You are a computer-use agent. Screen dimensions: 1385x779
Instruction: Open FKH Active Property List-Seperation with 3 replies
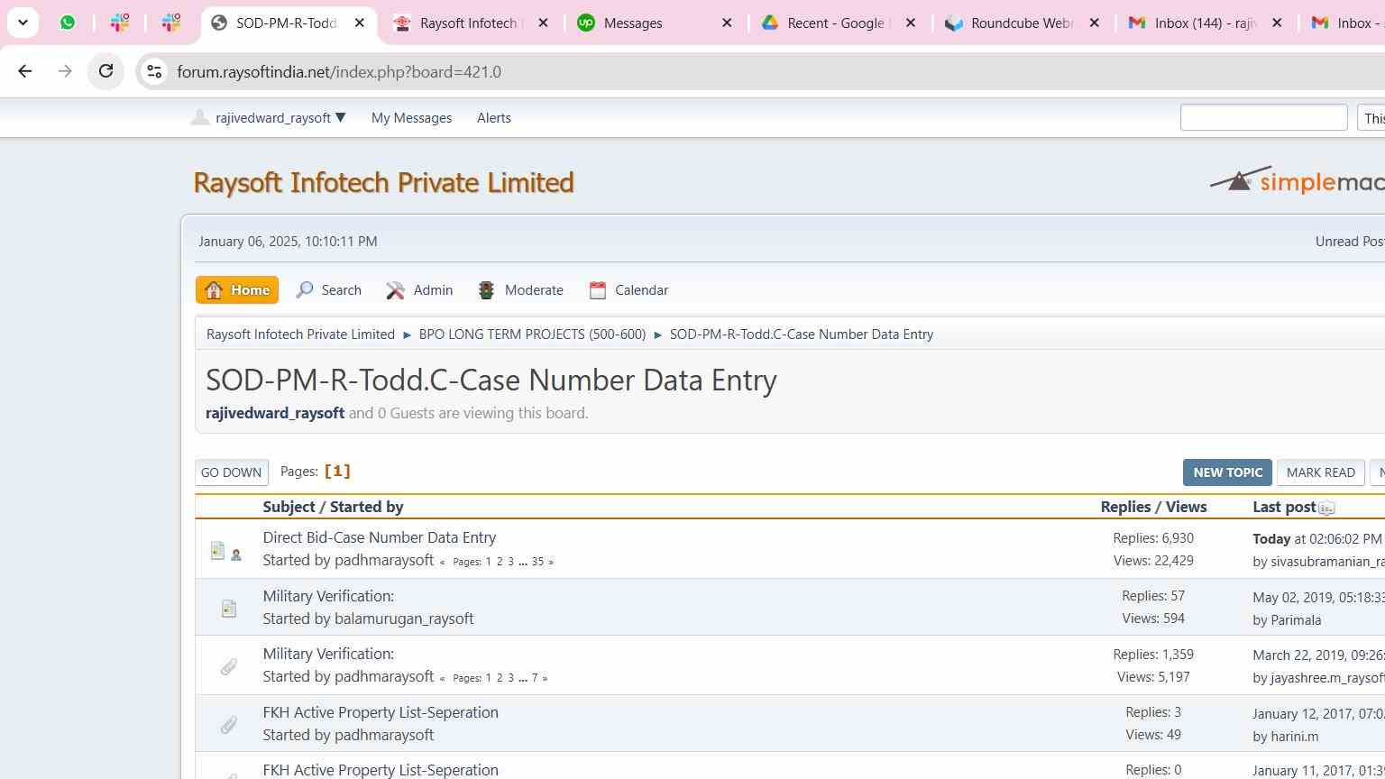tap(381, 712)
